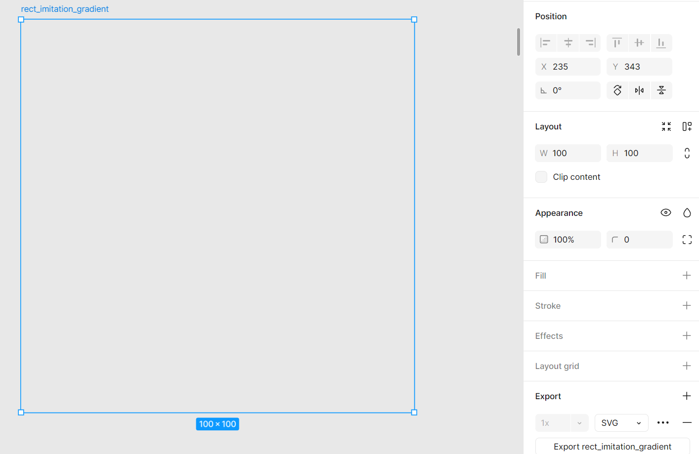Flip the frame vertically

pyautogui.click(x=661, y=90)
